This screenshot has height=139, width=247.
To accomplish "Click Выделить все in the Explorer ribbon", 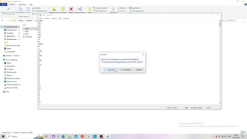I will click(x=135, y=8).
